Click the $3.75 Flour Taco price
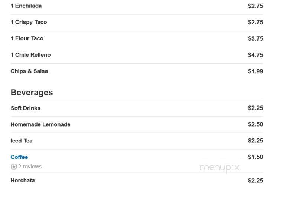 (256, 38)
